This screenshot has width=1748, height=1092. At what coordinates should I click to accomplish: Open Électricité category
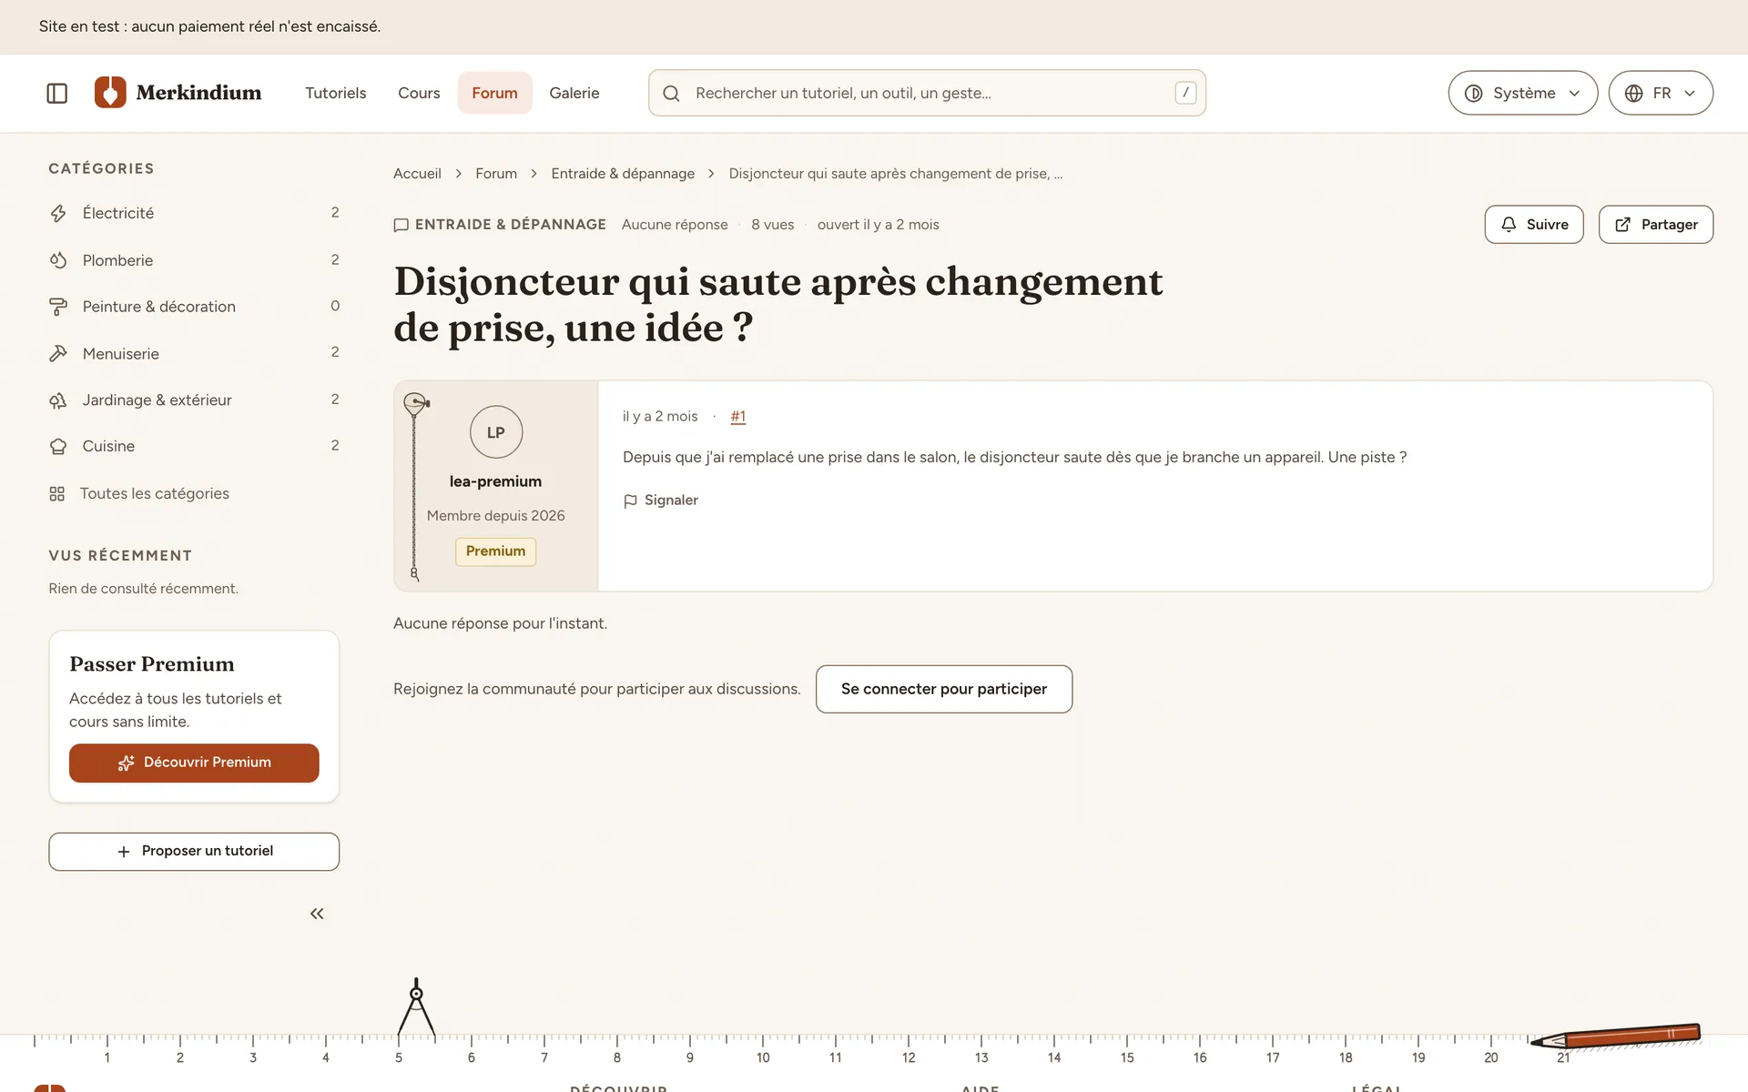pos(194,213)
